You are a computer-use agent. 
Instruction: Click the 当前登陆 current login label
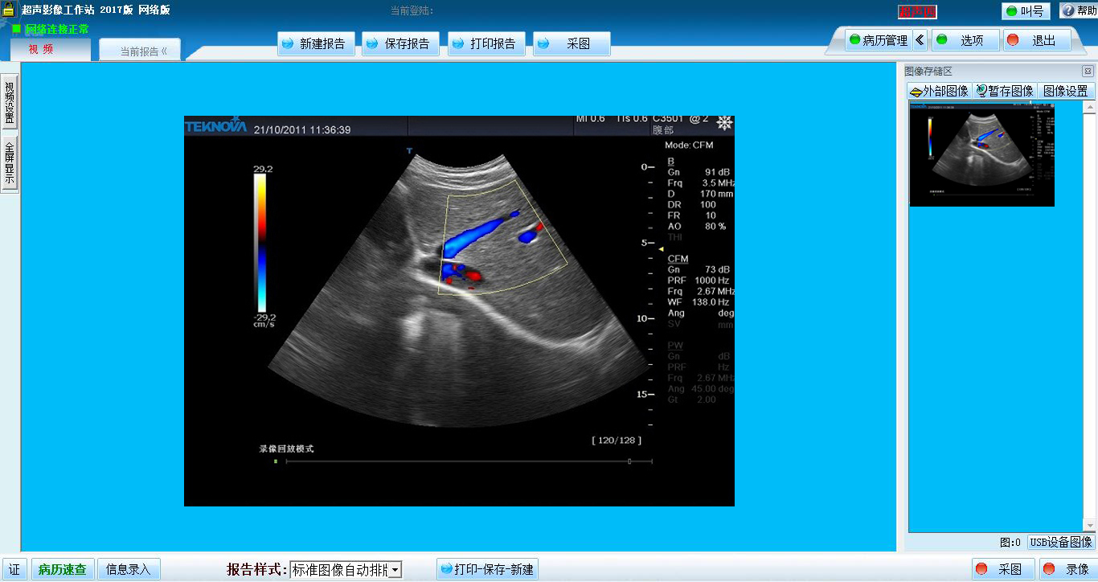coord(412,10)
